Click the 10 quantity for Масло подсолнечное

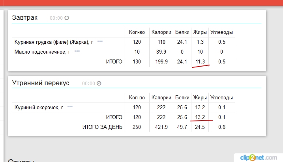[x=137, y=52]
